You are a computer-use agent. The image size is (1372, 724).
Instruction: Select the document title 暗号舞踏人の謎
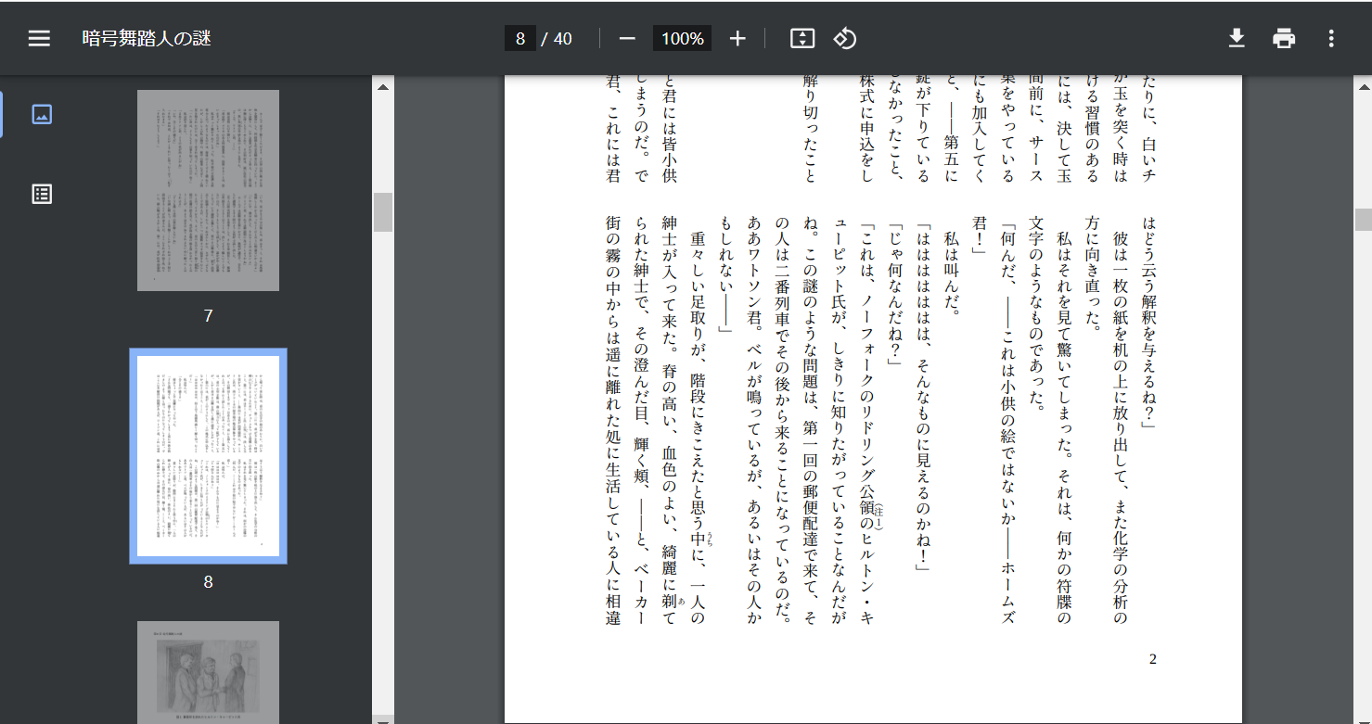146,37
